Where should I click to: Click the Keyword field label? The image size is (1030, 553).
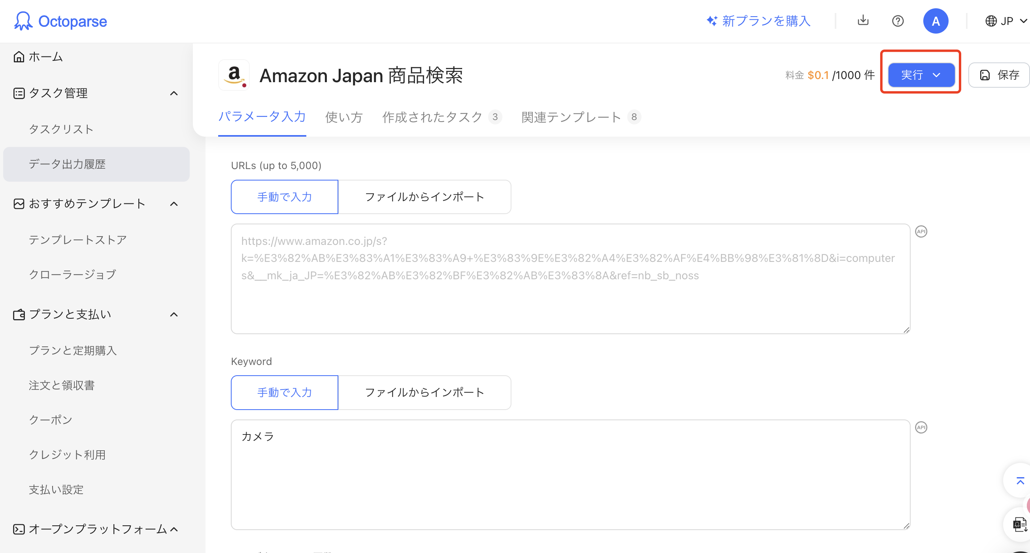[251, 361]
